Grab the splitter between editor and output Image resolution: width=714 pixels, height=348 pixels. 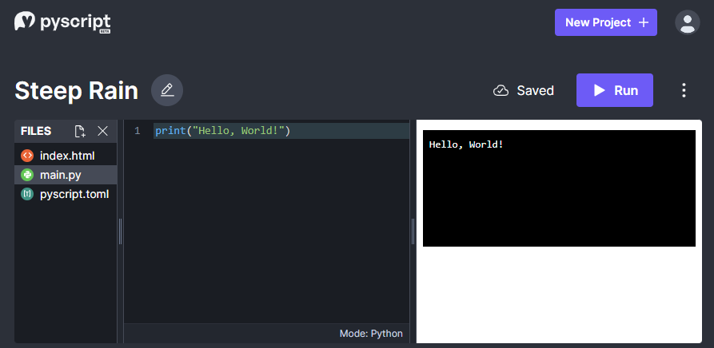point(413,231)
